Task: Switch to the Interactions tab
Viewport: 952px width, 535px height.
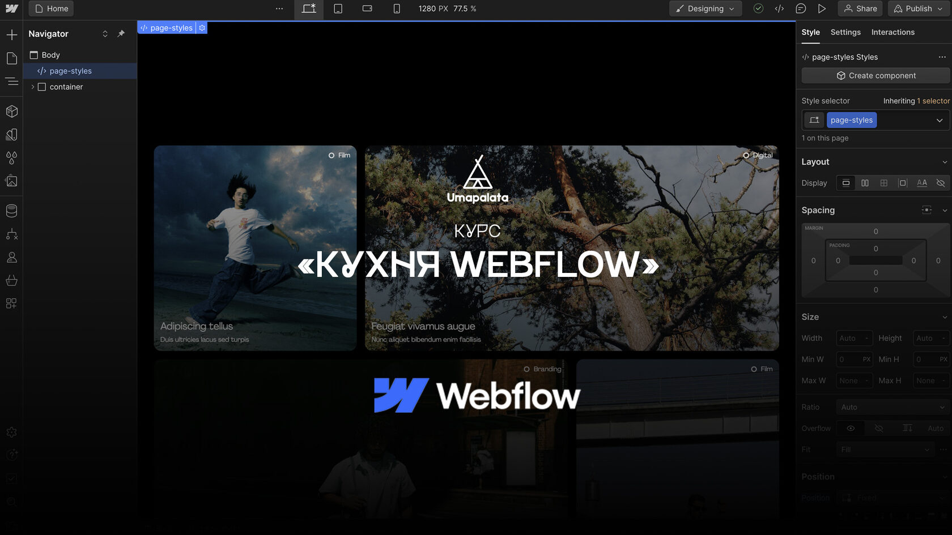Action: click(x=892, y=32)
